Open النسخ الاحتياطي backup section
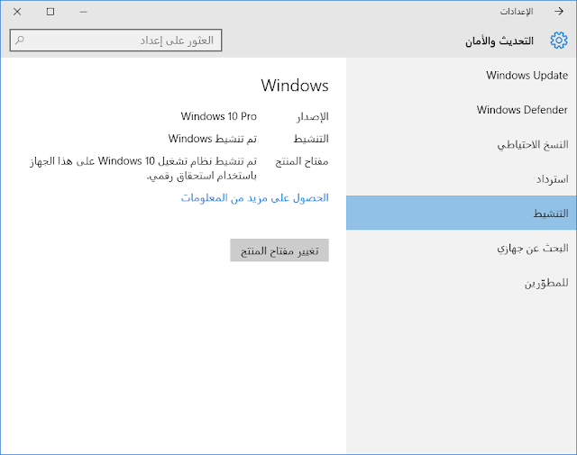 tap(462, 144)
